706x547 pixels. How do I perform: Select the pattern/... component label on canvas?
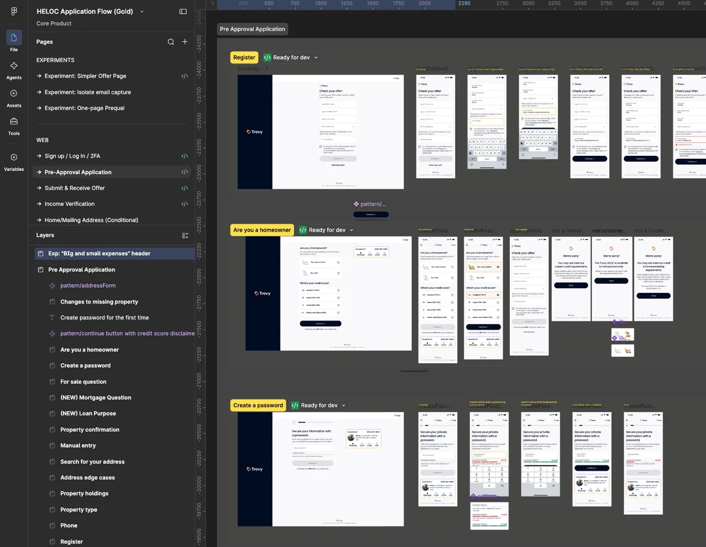(370, 204)
